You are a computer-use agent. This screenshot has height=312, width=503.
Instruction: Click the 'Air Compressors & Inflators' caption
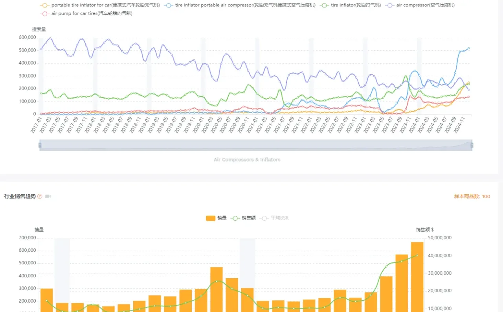247,160
